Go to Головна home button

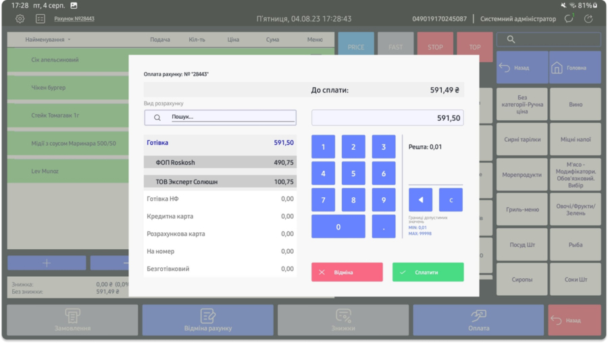(575, 68)
